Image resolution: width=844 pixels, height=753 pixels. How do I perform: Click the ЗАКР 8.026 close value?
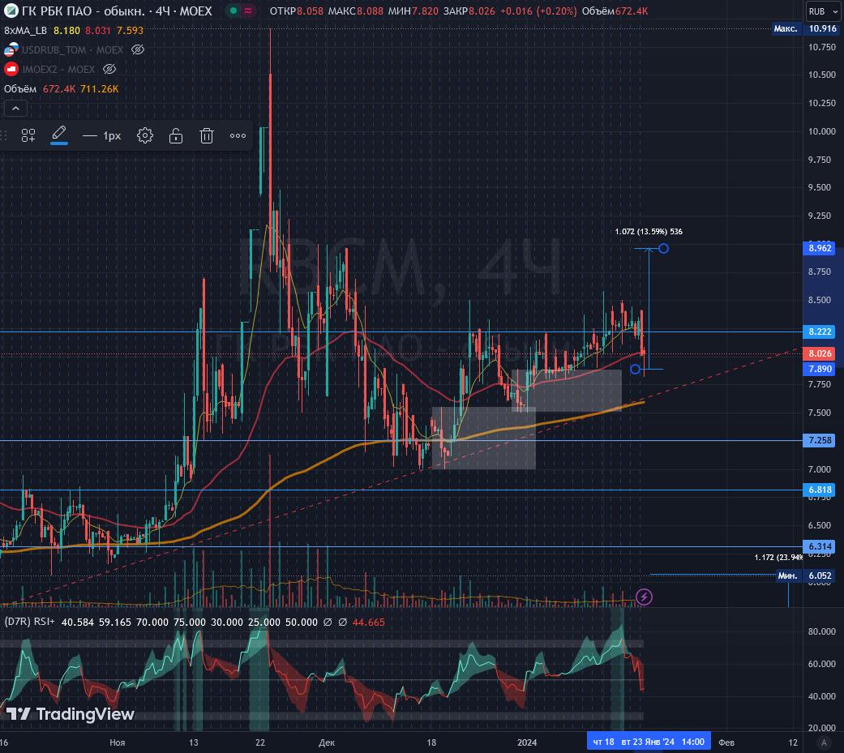469,11
